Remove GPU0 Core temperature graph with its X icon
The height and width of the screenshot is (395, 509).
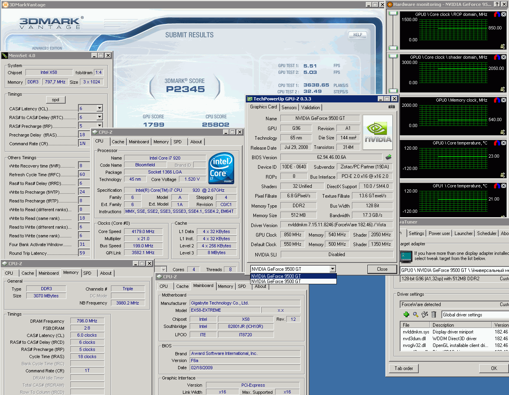[503, 143]
